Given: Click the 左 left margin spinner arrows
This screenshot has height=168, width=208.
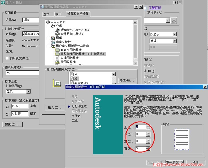Looking at the screenshot, I should pos(148,141).
